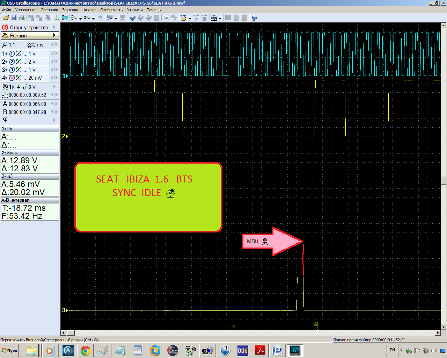Click the blue checkmark toolbar icon

tap(132, 18)
